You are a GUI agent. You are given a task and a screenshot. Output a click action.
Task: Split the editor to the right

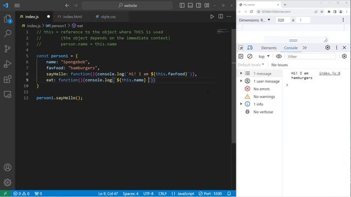tap(220, 16)
